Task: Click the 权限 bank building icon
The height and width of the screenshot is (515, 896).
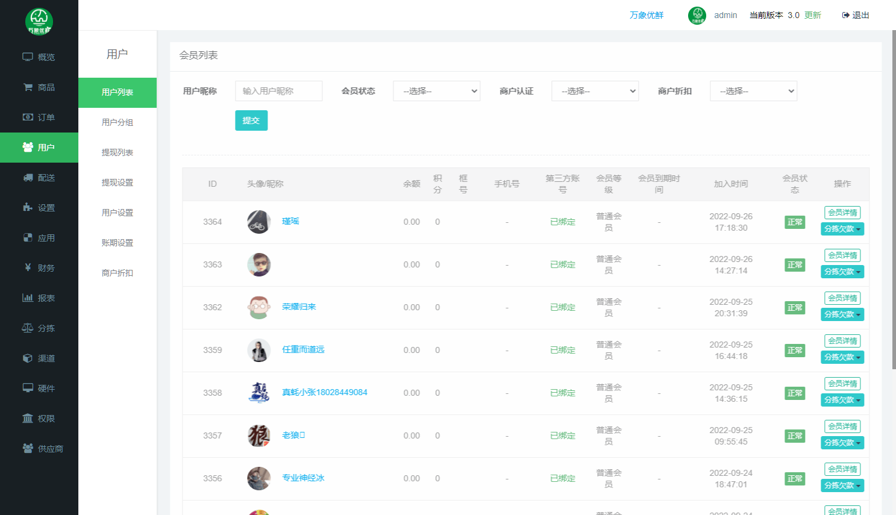Action: click(28, 419)
